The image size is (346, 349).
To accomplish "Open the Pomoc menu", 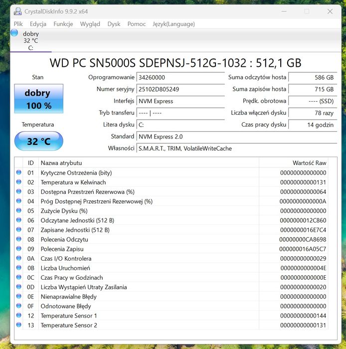I will coord(137,24).
